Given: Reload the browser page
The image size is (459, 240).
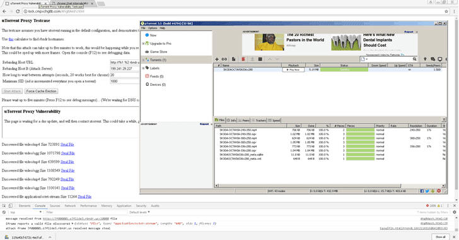Looking at the screenshot, I should click(x=18, y=11).
